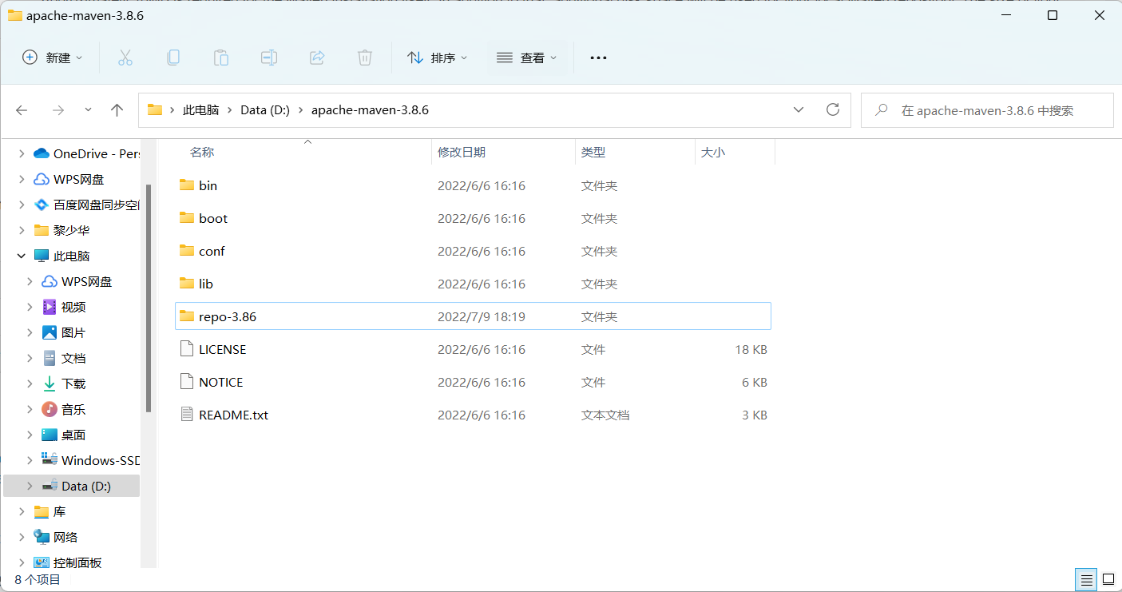Open 音乐 in the sidebar
Screen dimensions: 1122x592
click(x=63, y=409)
